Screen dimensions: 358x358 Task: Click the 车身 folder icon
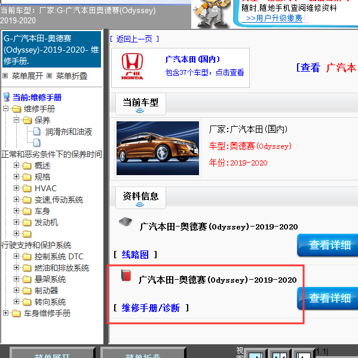[x=27, y=211]
